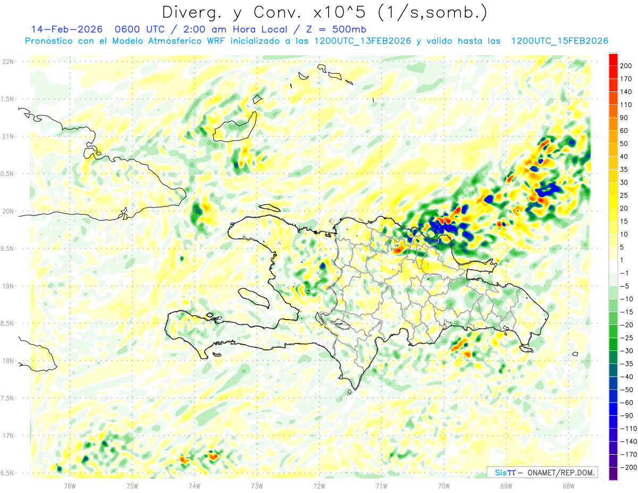Click the '75W' longitude label
Image resolution: width=638 pixels, height=493 pixels.
click(x=132, y=486)
